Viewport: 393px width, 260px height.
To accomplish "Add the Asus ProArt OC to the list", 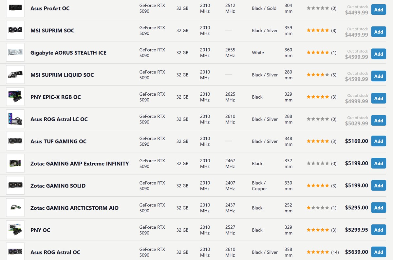I will pyautogui.click(x=379, y=9).
